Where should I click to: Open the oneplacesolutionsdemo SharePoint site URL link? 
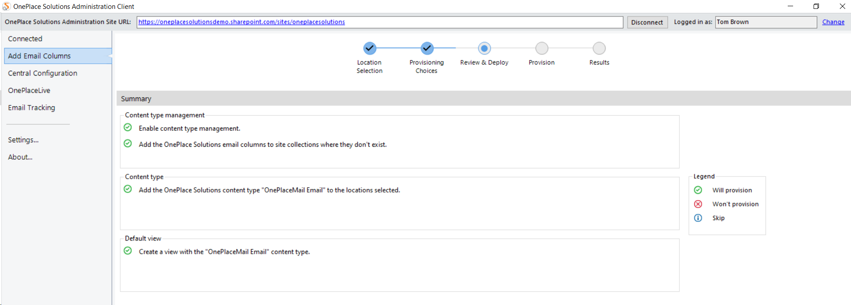tap(241, 22)
